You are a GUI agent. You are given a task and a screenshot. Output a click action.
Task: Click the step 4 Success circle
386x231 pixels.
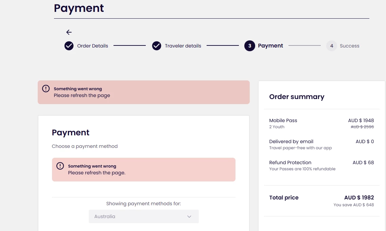332,46
